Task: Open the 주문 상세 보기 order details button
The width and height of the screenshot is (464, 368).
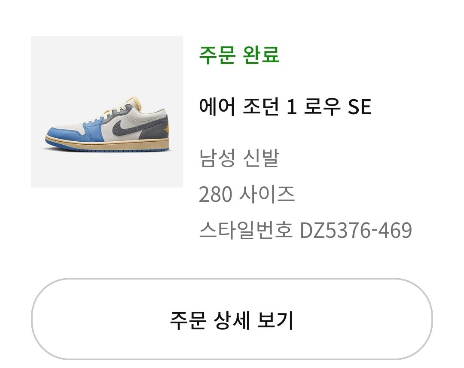Action: click(x=232, y=319)
